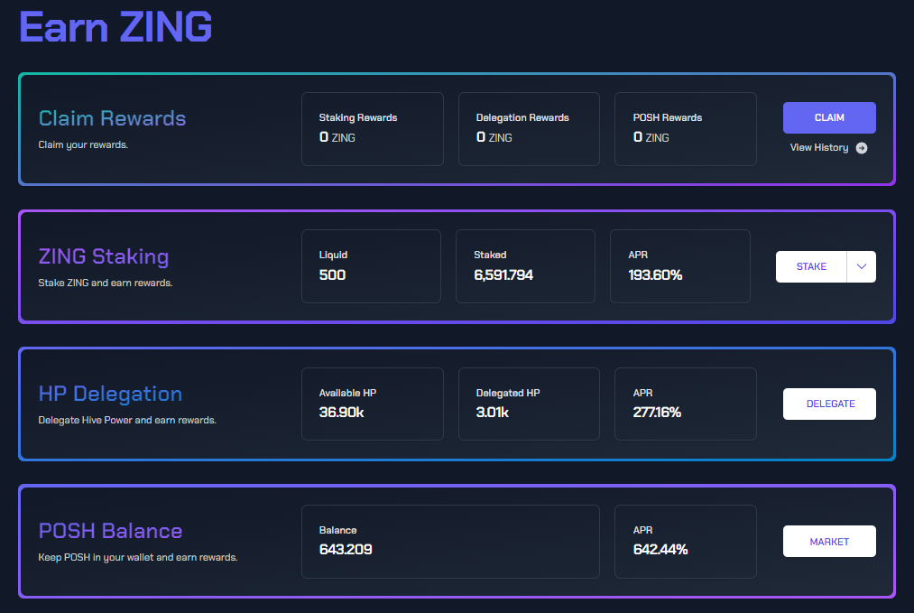Click the HP Delegation APR 277.16%

coord(657,413)
